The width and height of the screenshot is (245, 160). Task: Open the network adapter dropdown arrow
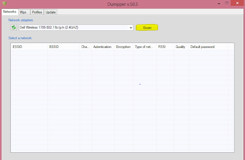point(131,28)
